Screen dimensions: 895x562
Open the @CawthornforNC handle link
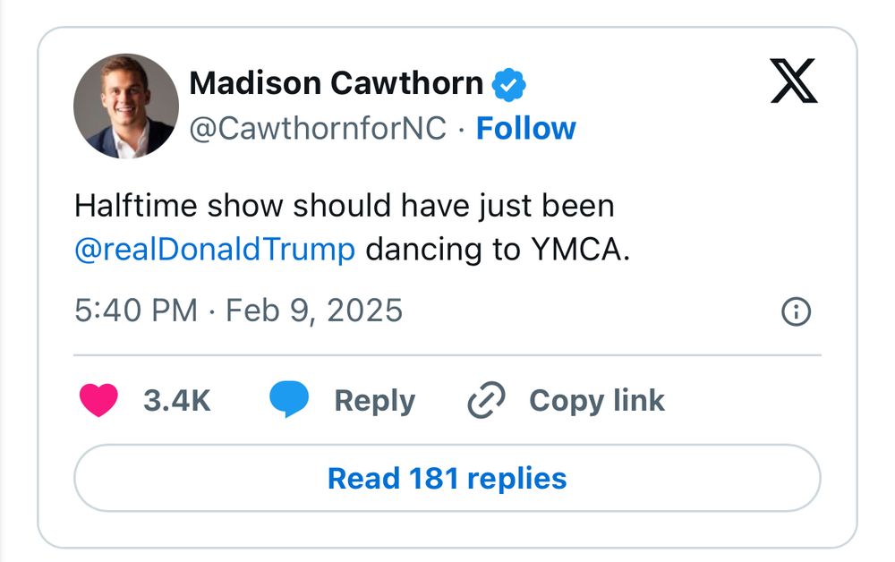318,129
